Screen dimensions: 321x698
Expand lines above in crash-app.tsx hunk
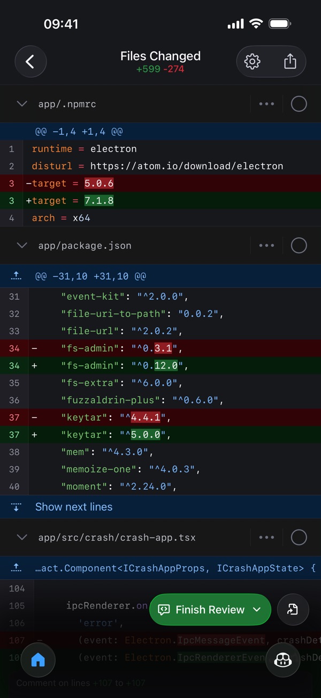coord(16,568)
